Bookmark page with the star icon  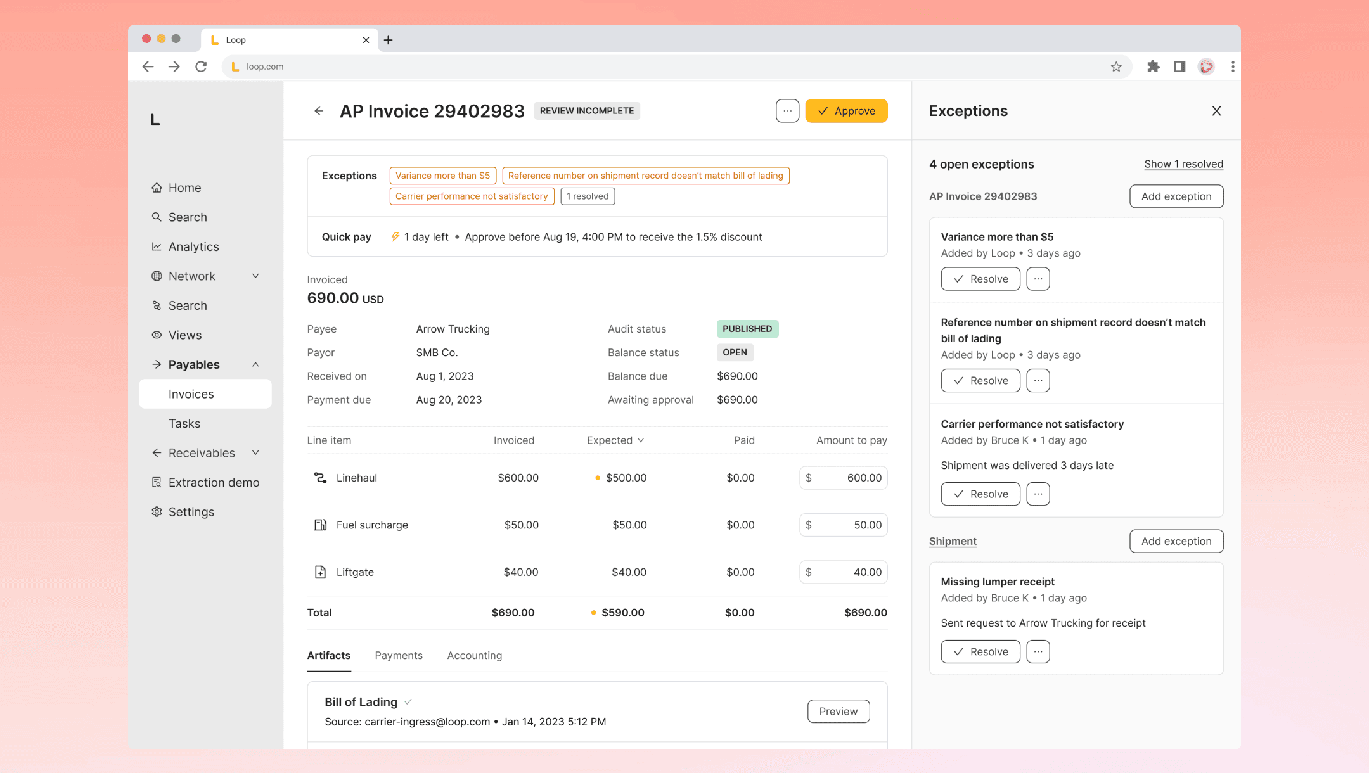click(x=1116, y=67)
